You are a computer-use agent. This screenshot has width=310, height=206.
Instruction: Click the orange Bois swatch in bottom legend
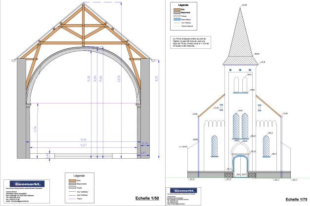coord(71,180)
